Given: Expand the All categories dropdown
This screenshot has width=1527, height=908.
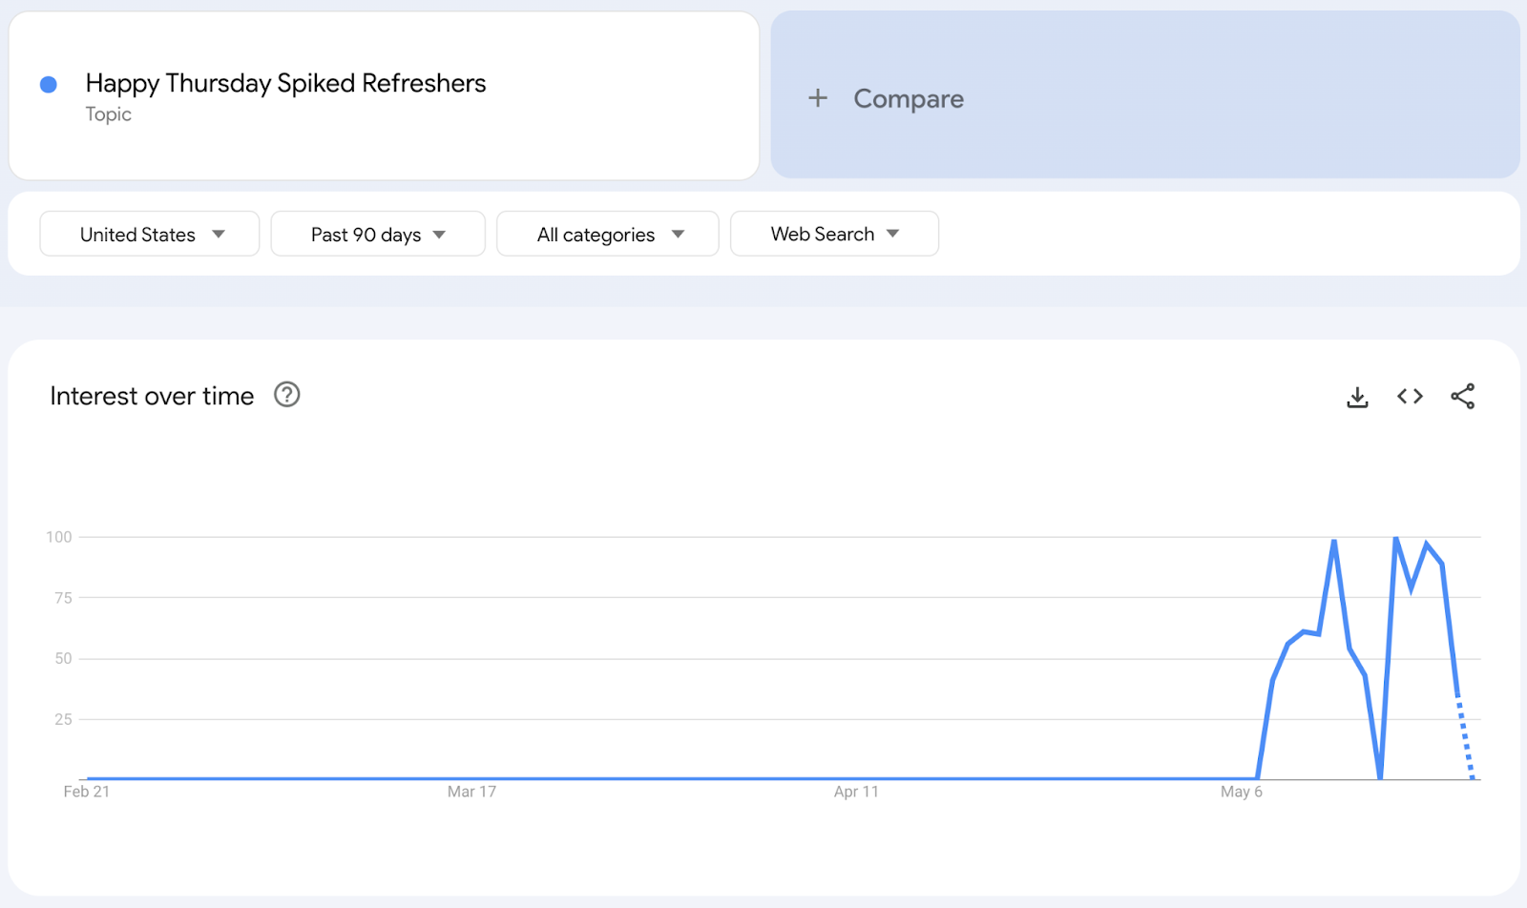Looking at the screenshot, I should coord(608,234).
